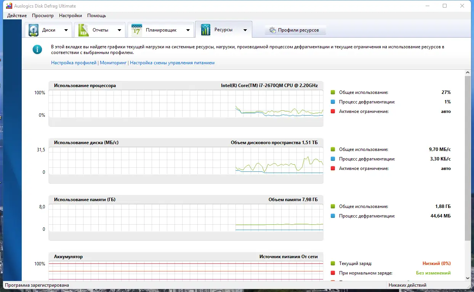Click the Auslogics app icon in title bar

(10, 6)
